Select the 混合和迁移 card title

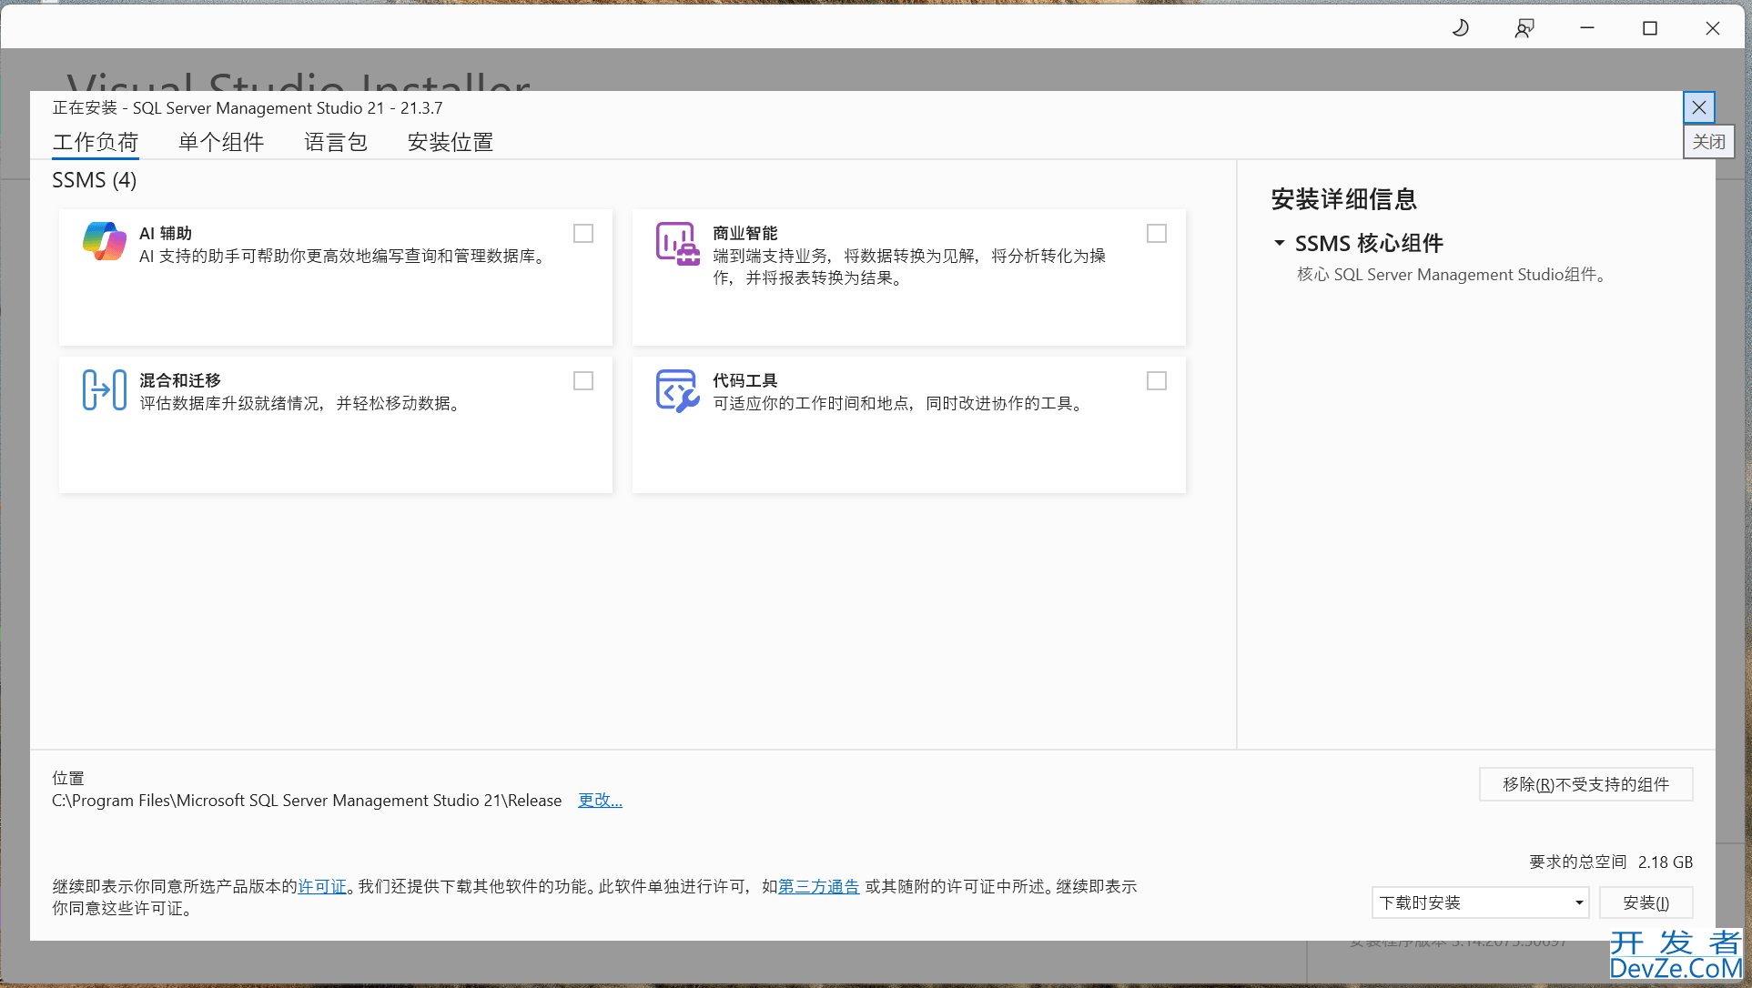[180, 380]
